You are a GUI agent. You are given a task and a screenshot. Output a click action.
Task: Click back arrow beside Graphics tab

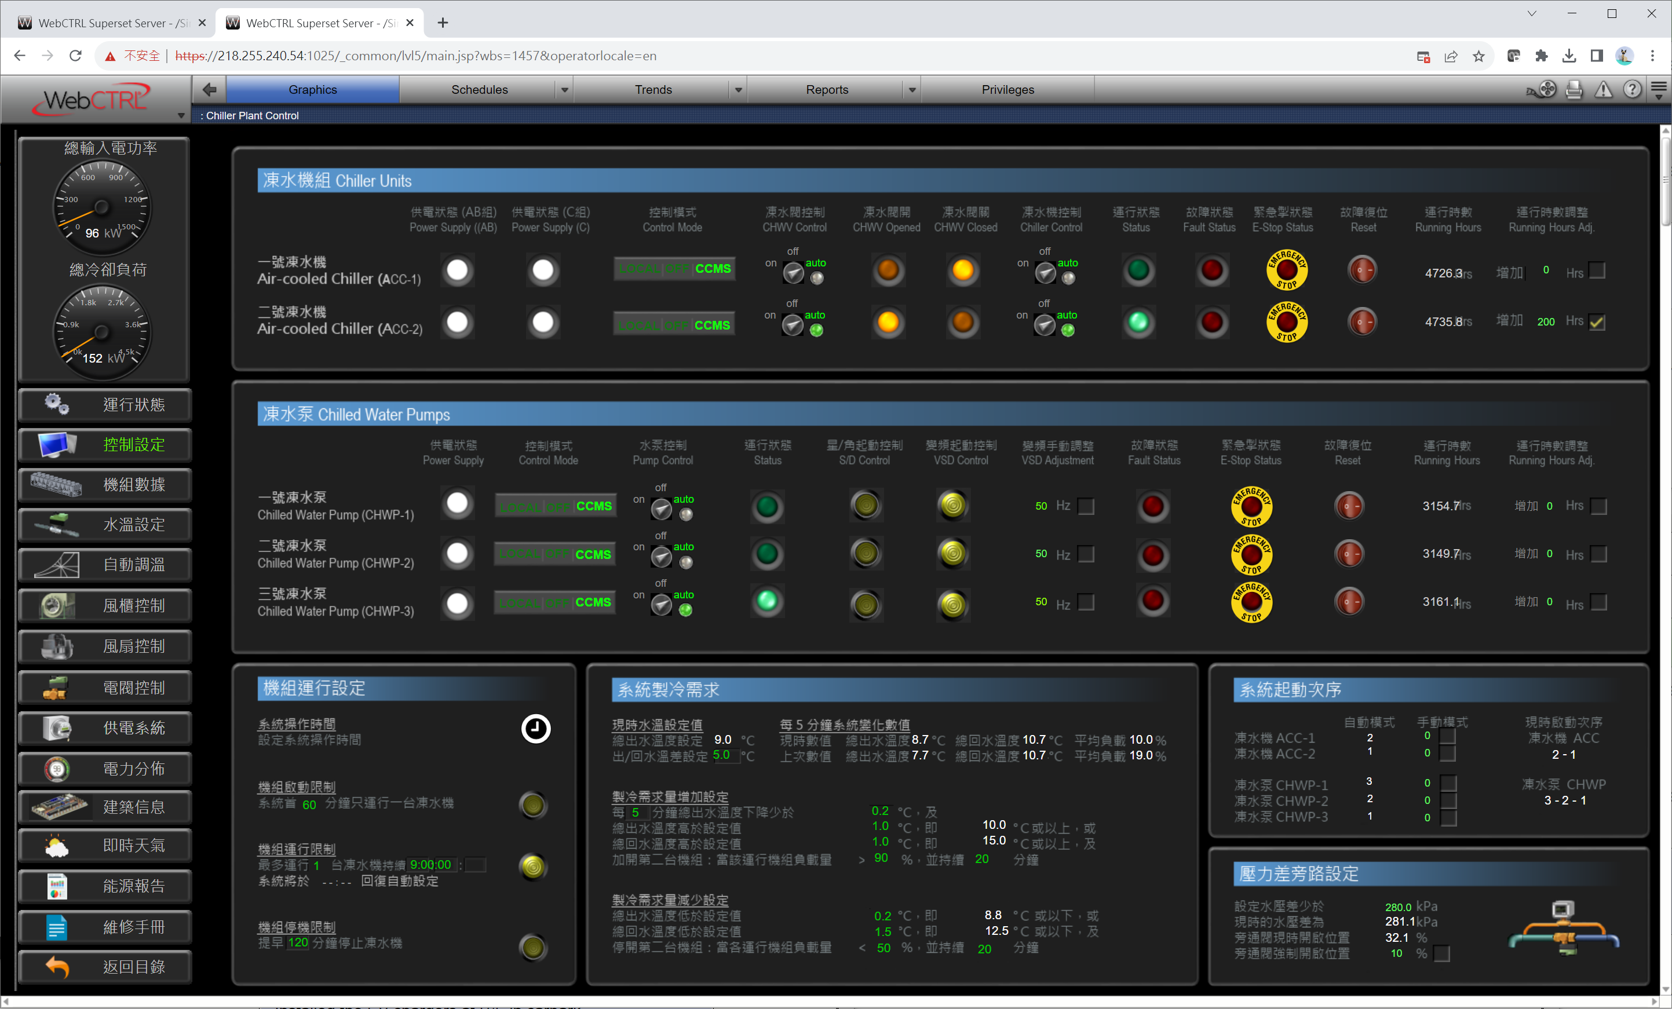click(210, 90)
